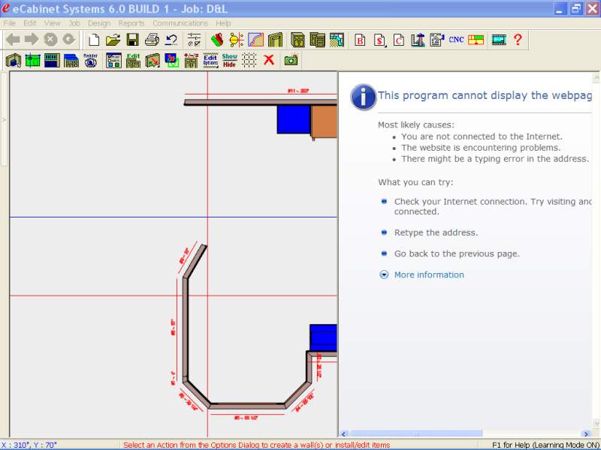Open the Edit menu
Screen dimensions: 601x450
coord(29,23)
